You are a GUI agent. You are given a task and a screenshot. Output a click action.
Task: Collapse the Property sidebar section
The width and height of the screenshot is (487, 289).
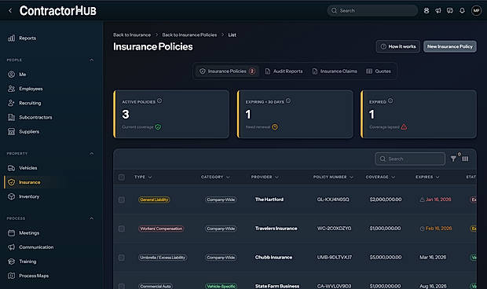pyautogui.click(x=91, y=154)
